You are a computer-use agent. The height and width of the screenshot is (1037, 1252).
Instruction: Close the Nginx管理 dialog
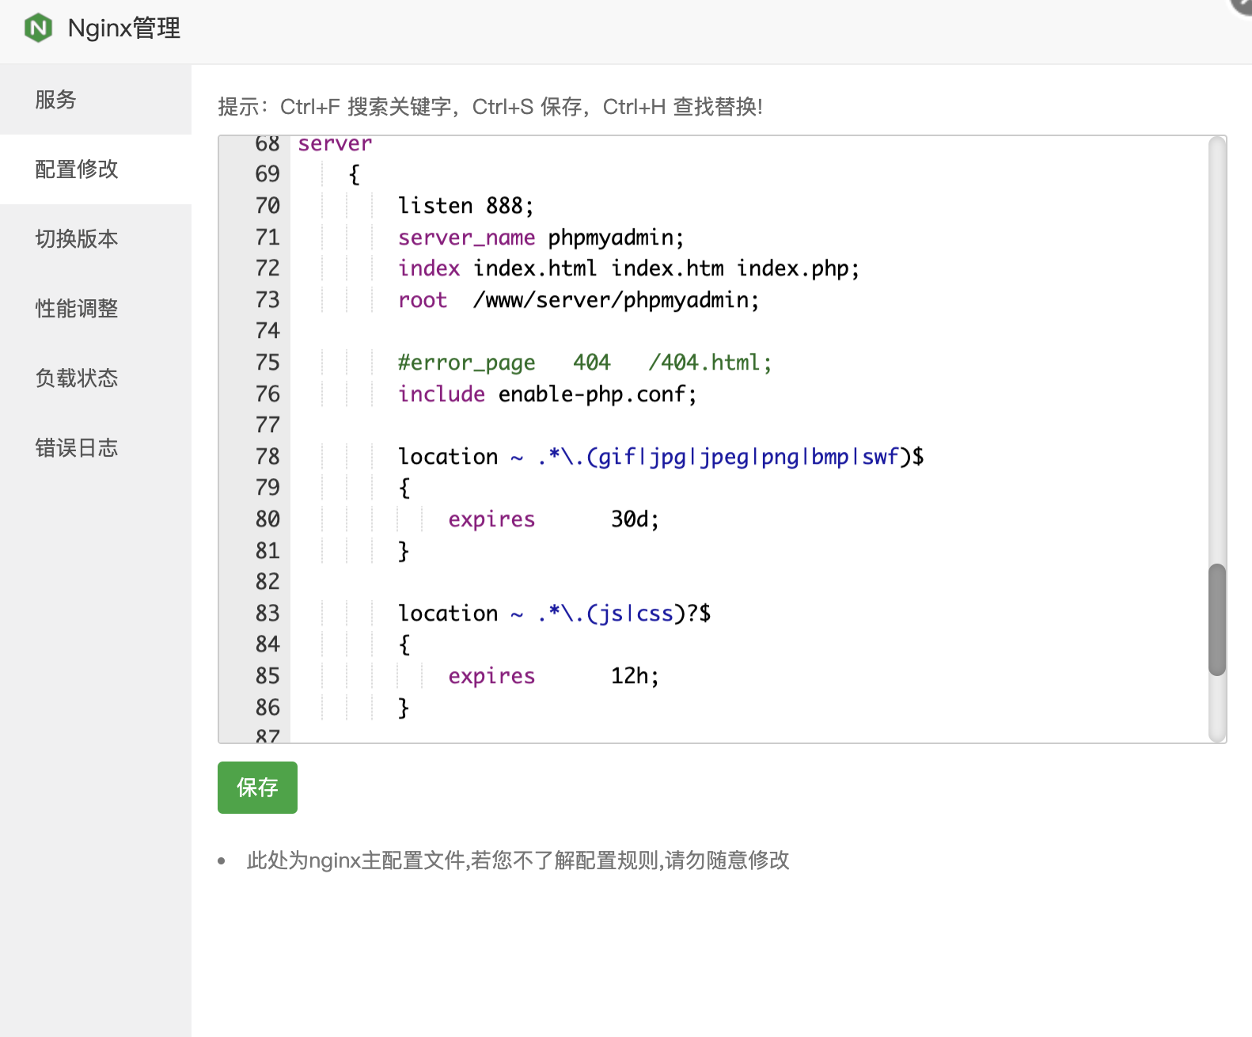[x=1241, y=5]
